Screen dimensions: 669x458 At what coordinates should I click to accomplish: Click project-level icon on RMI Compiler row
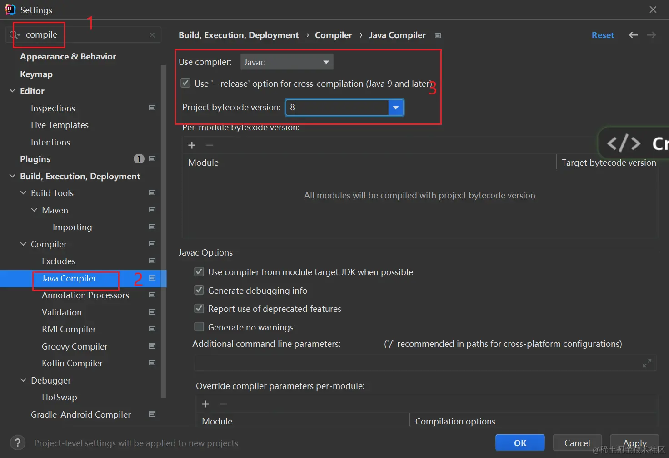[152, 329]
